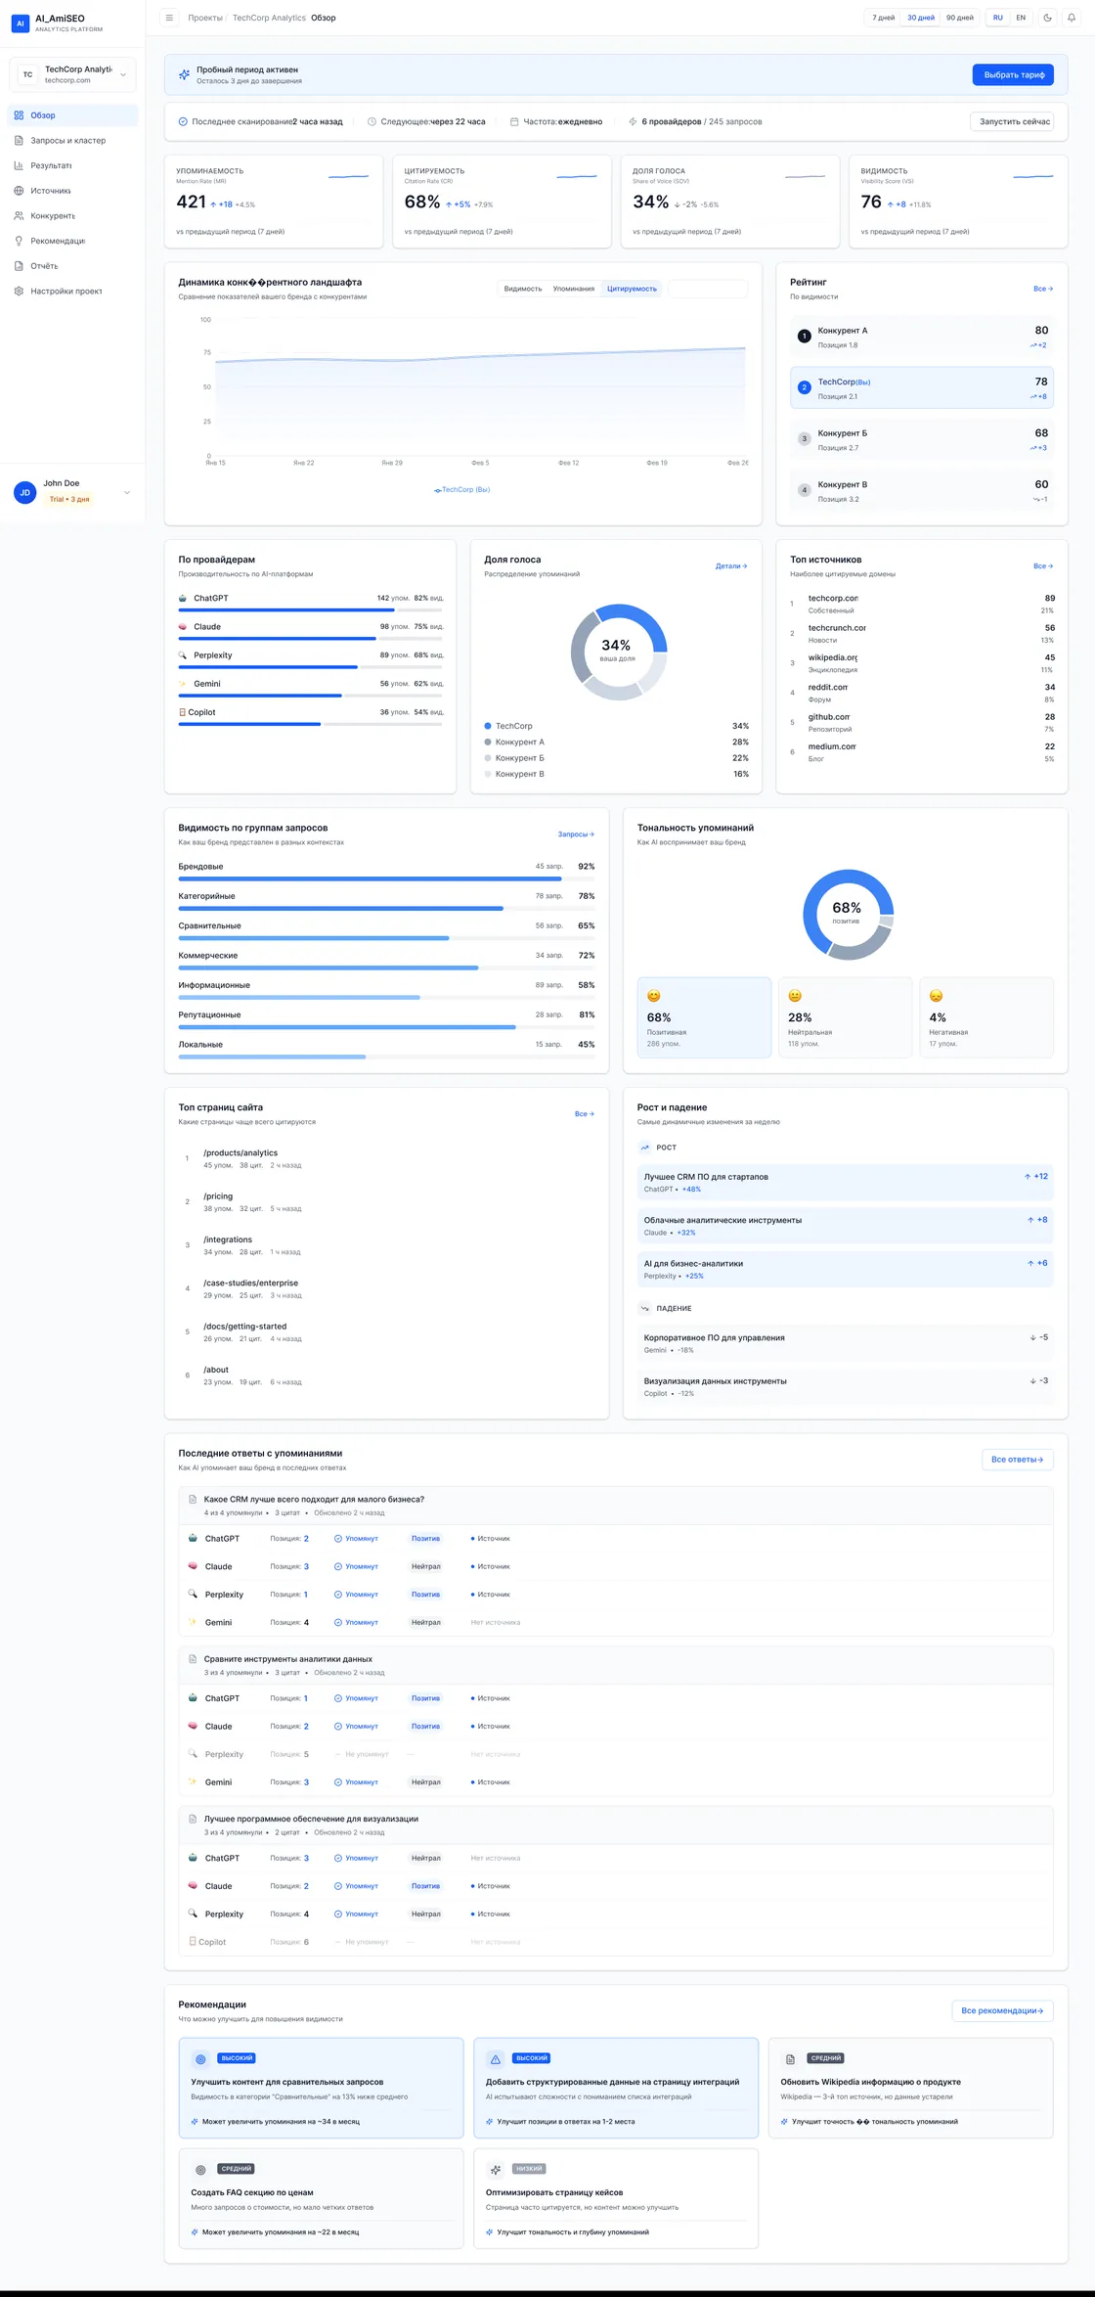Click the bar chart icon beside Результаты
The width and height of the screenshot is (1095, 2297).
tap(19, 165)
